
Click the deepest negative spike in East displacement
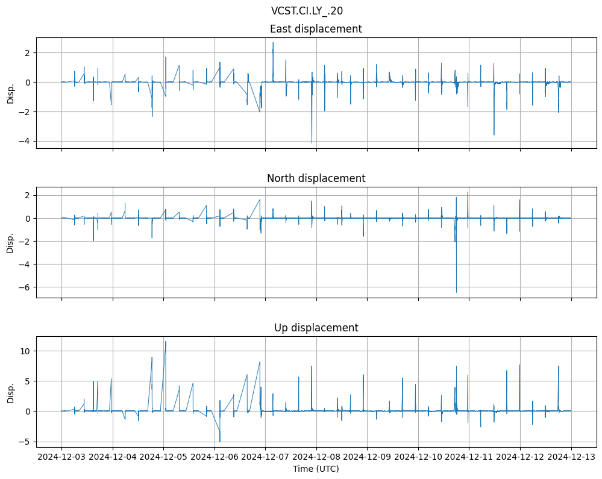[312, 142]
